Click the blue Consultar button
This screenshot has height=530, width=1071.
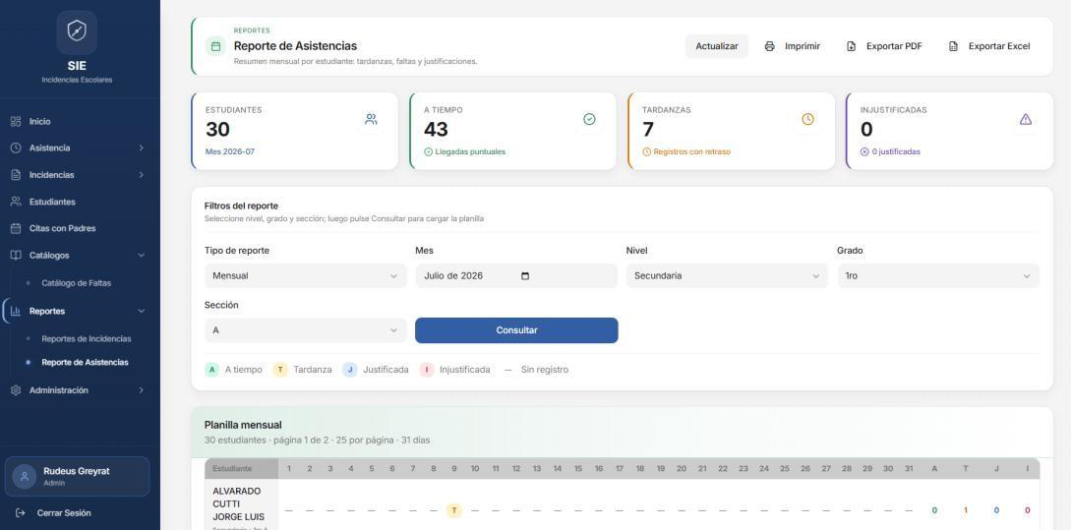click(516, 330)
